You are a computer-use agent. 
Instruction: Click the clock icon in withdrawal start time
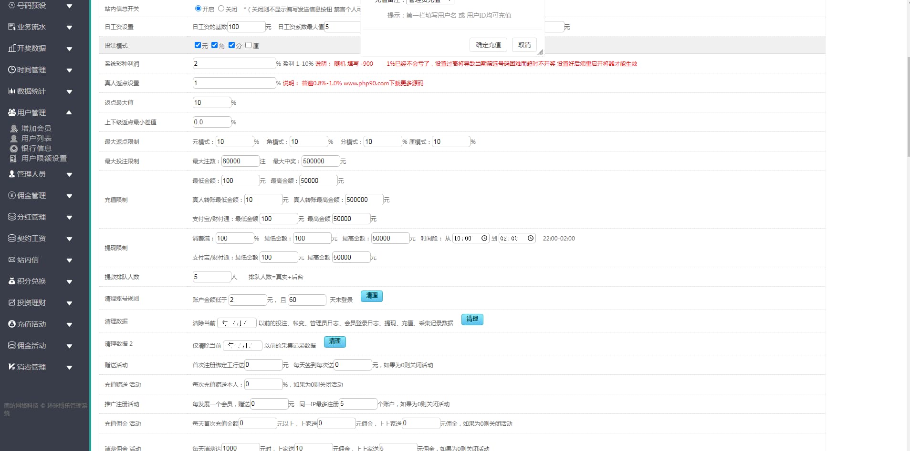point(484,238)
